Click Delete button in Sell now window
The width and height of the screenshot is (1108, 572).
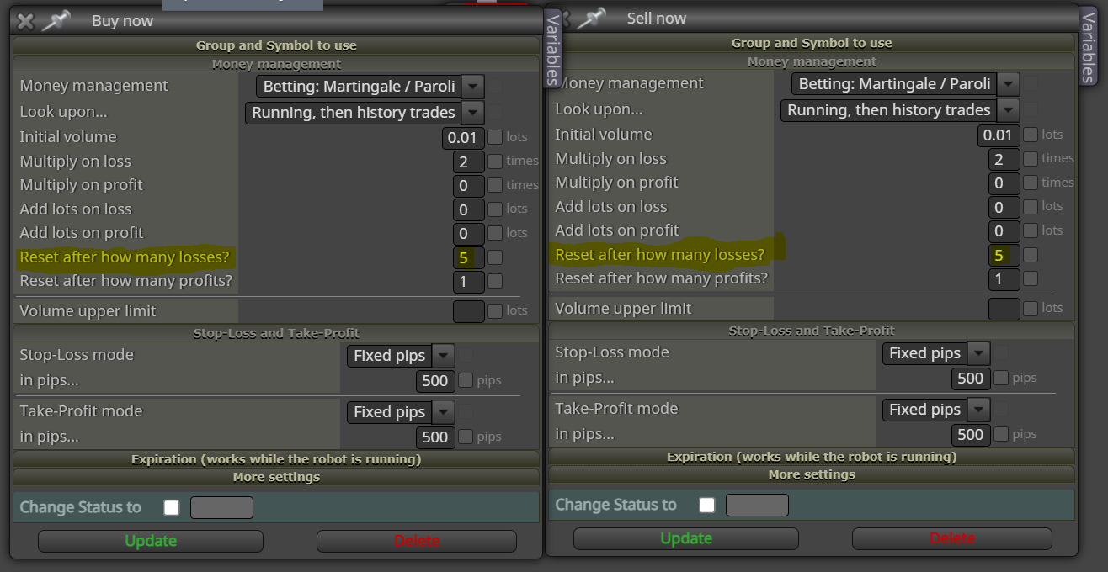click(952, 538)
